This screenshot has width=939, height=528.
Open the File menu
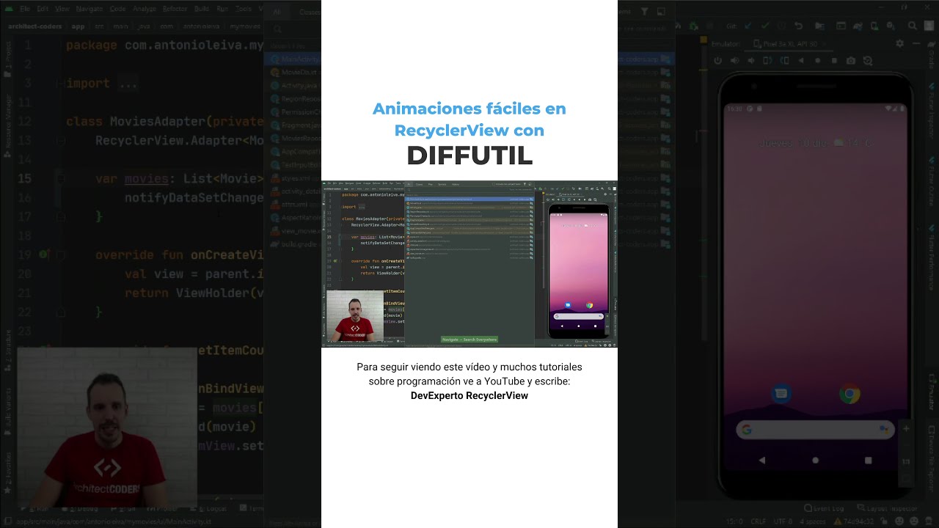(25, 9)
